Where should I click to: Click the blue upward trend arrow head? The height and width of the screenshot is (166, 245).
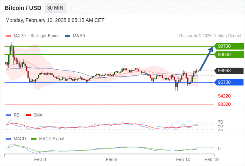pyautogui.click(x=211, y=49)
